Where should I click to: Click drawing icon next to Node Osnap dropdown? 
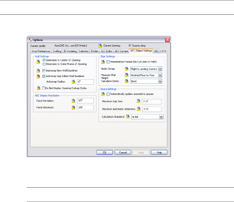click(127, 69)
